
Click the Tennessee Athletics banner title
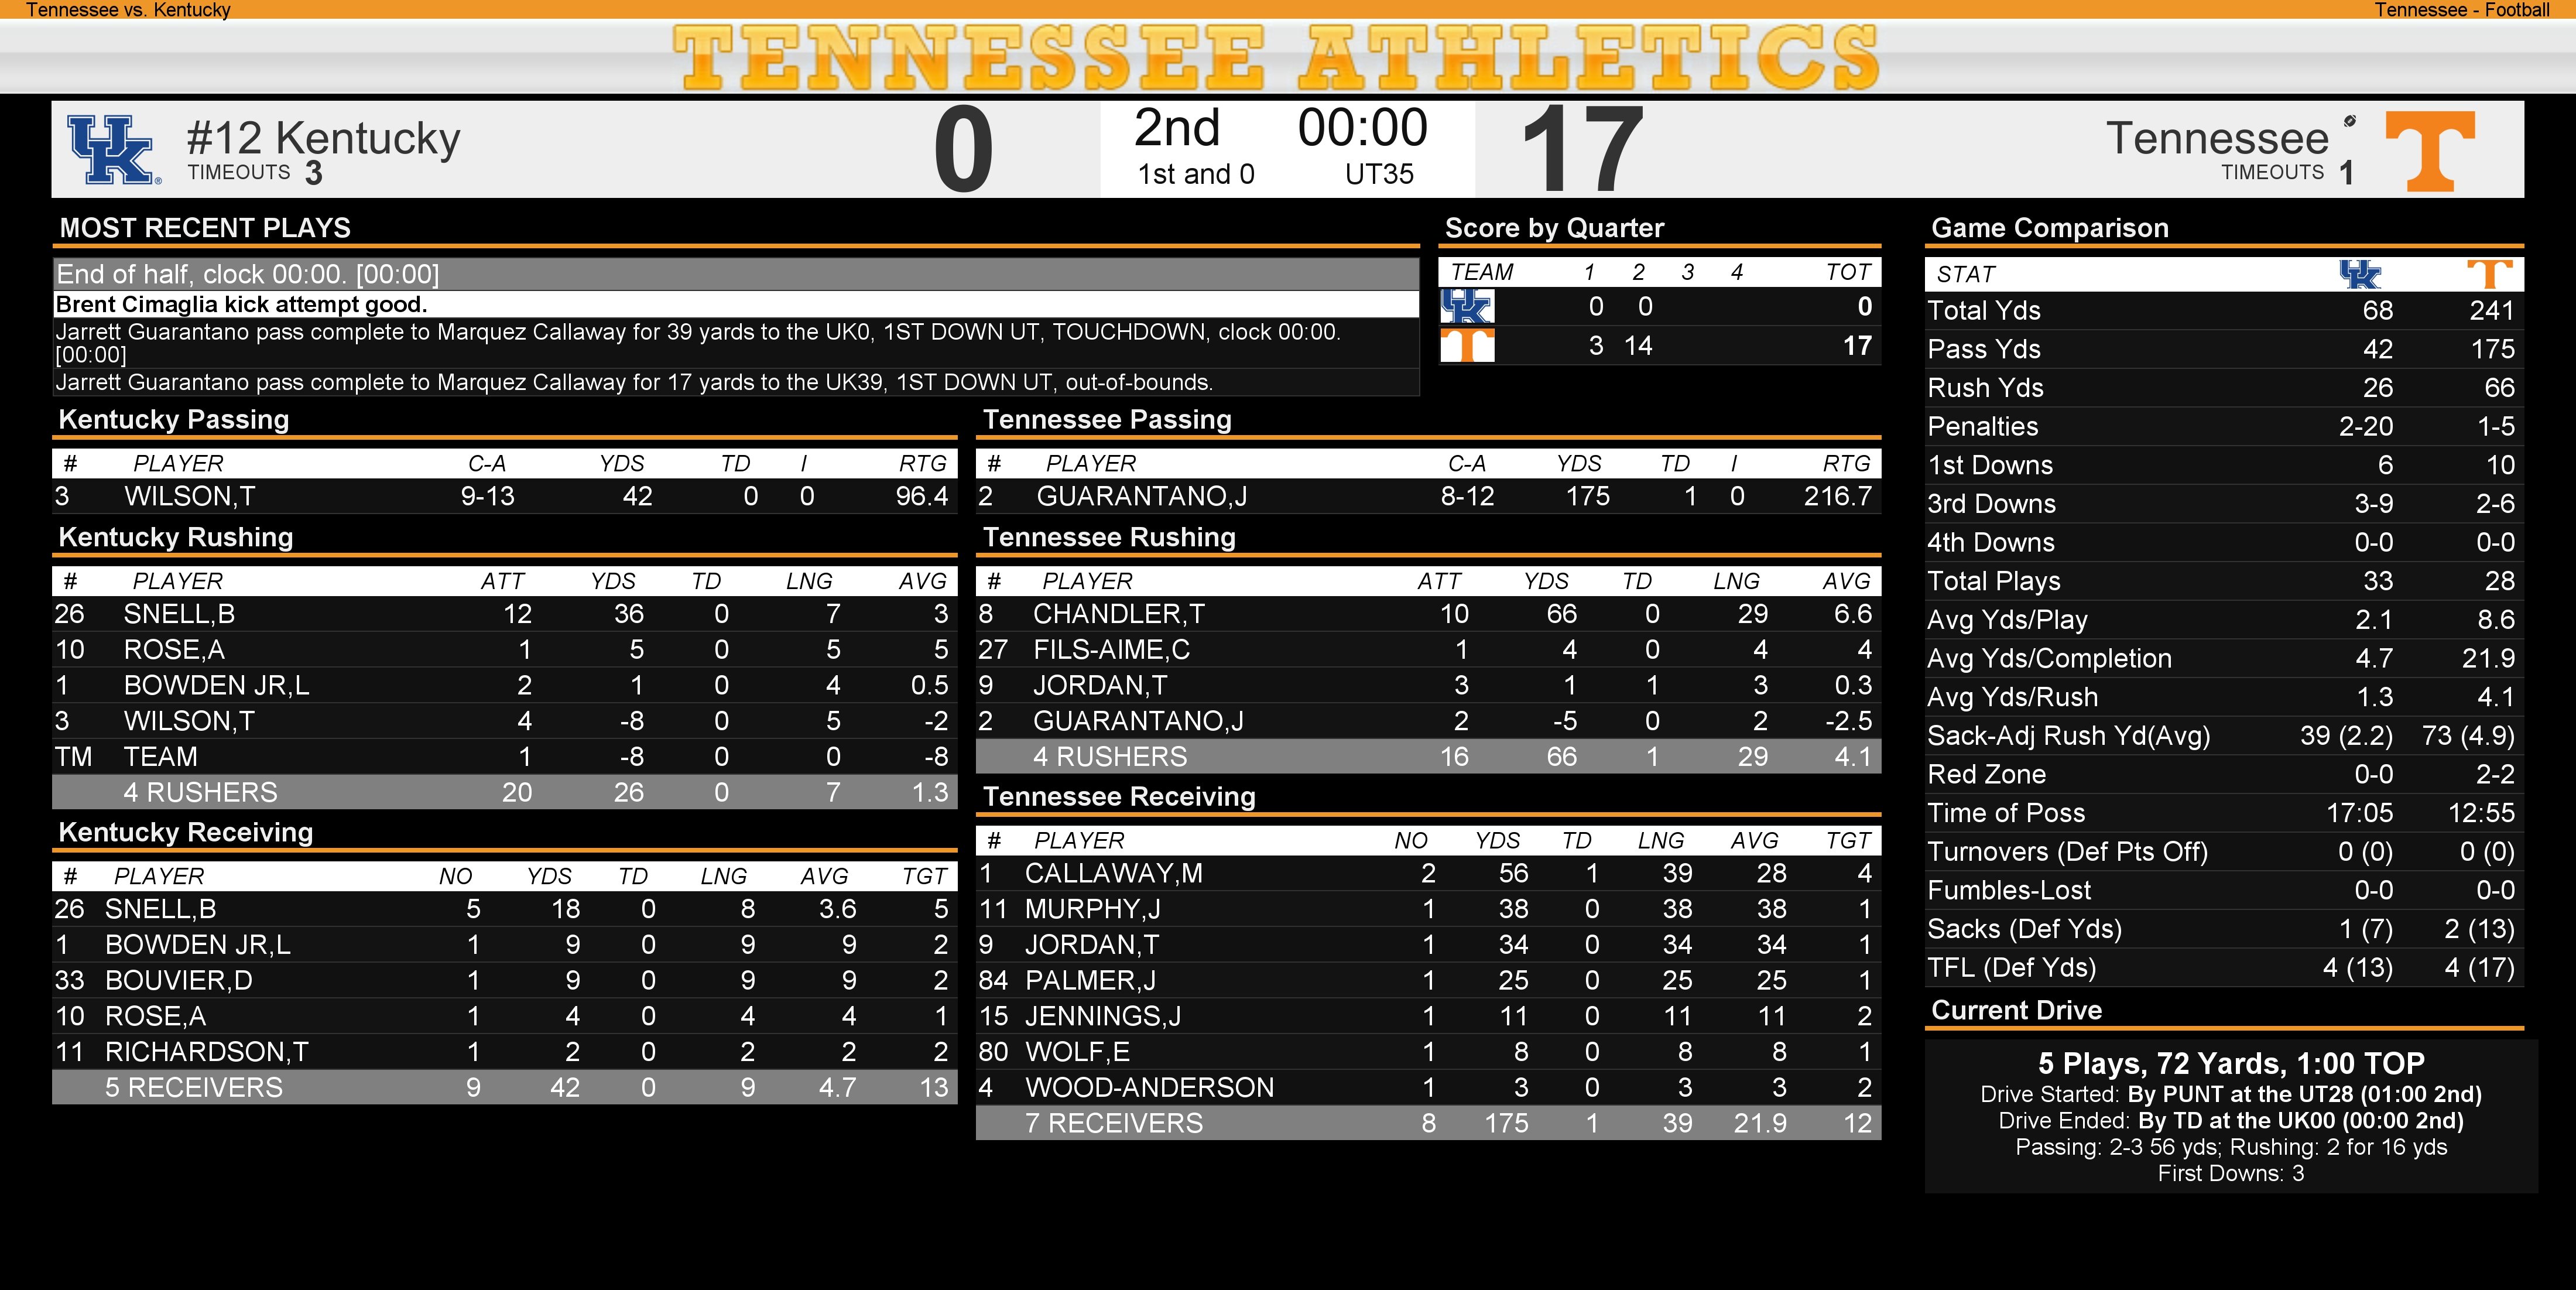(x=1277, y=57)
